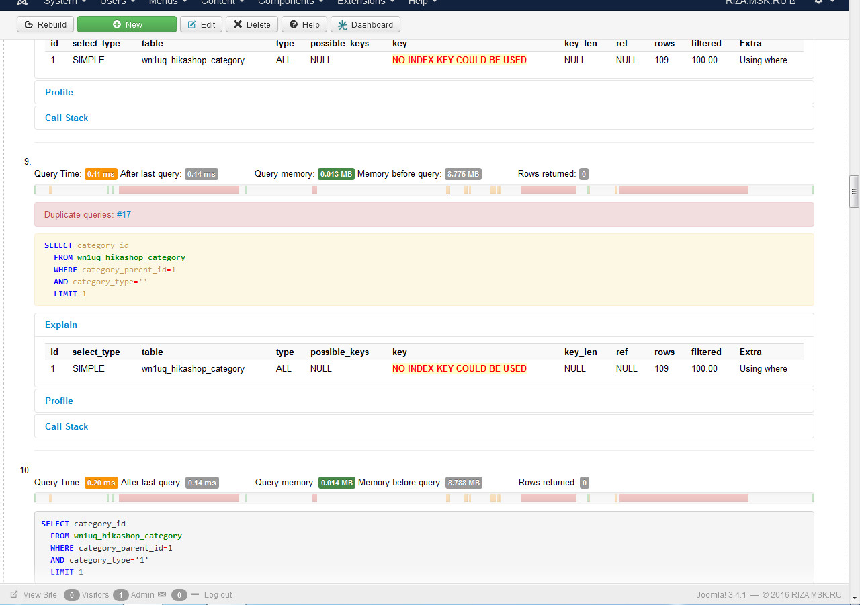860x605 pixels.
Task: Click the query 10 SQL code block
Action: point(424,547)
